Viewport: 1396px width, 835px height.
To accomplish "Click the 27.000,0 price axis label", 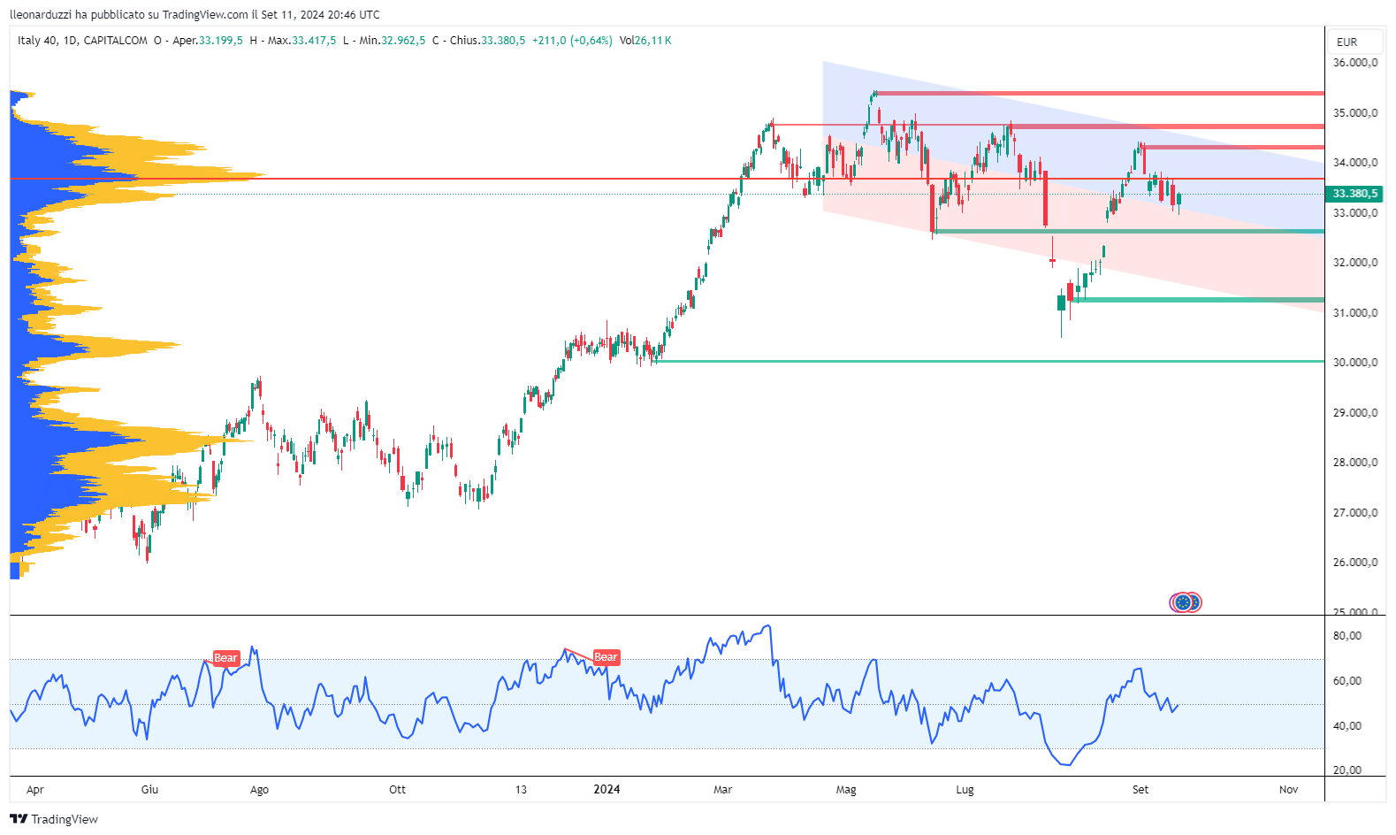I will (x=1355, y=513).
